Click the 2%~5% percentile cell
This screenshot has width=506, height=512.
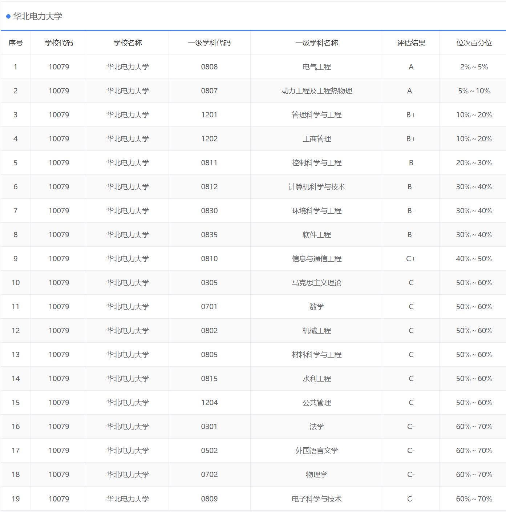point(473,67)
